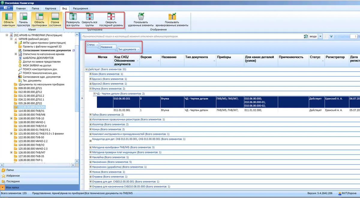Expand the Боек group row
Viewport: 360px width, 198px height.
(x=91, y=74)
